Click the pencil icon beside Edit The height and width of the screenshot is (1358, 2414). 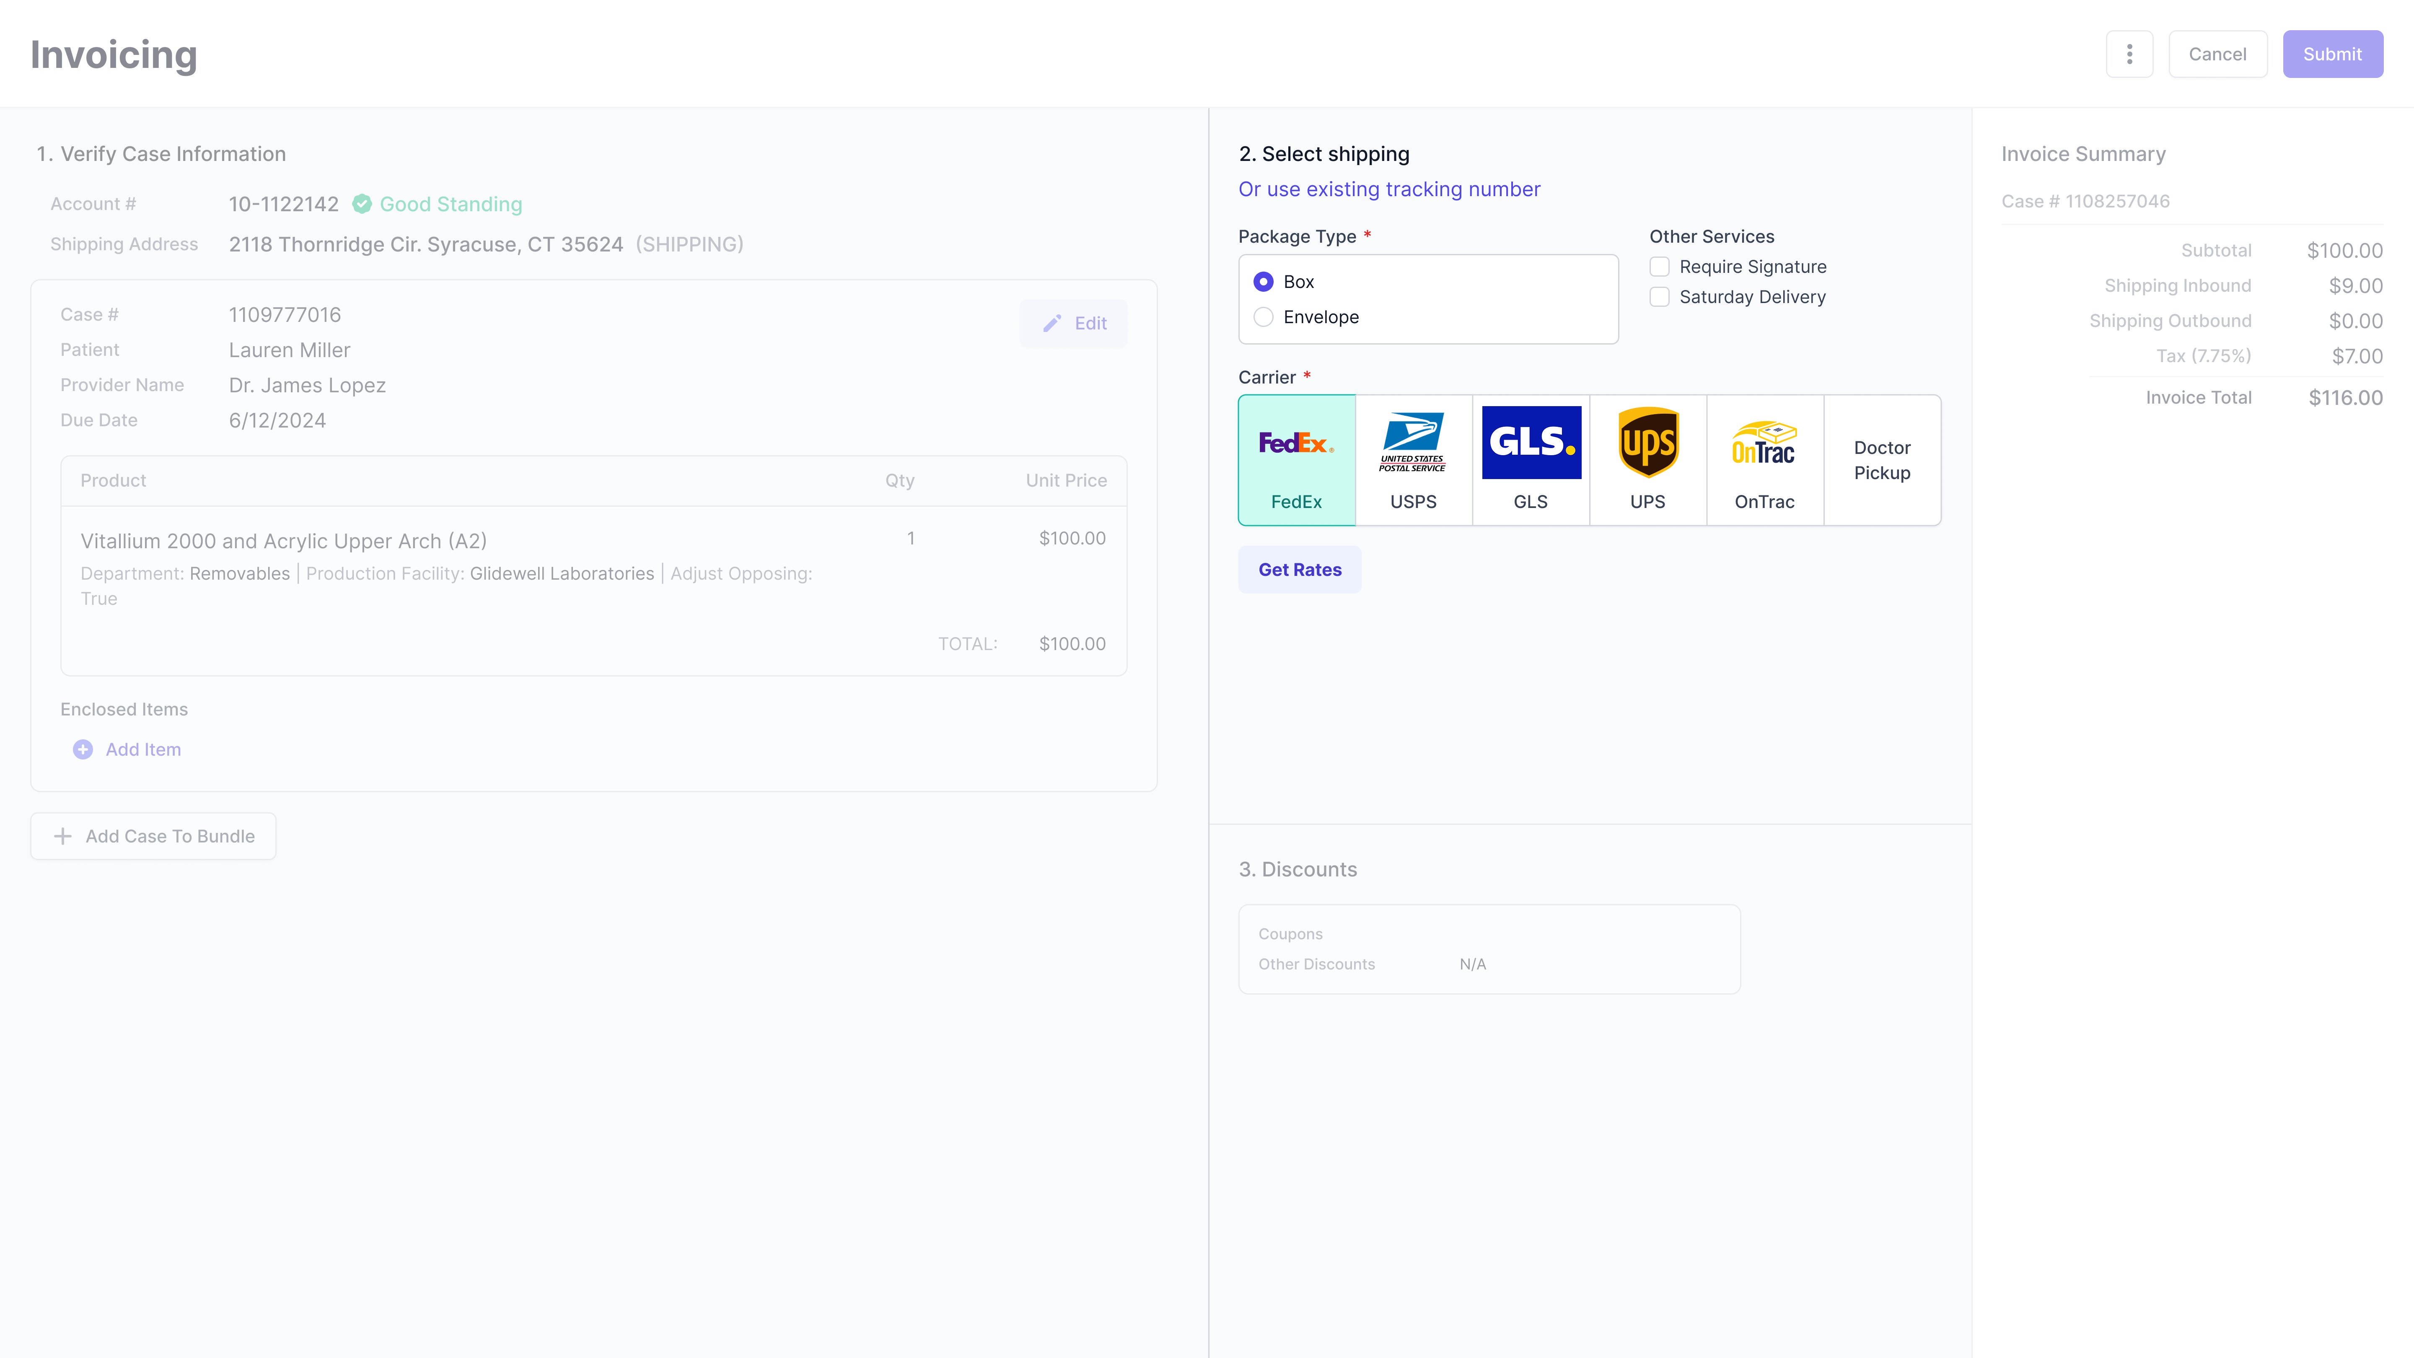coord(1052,323)
